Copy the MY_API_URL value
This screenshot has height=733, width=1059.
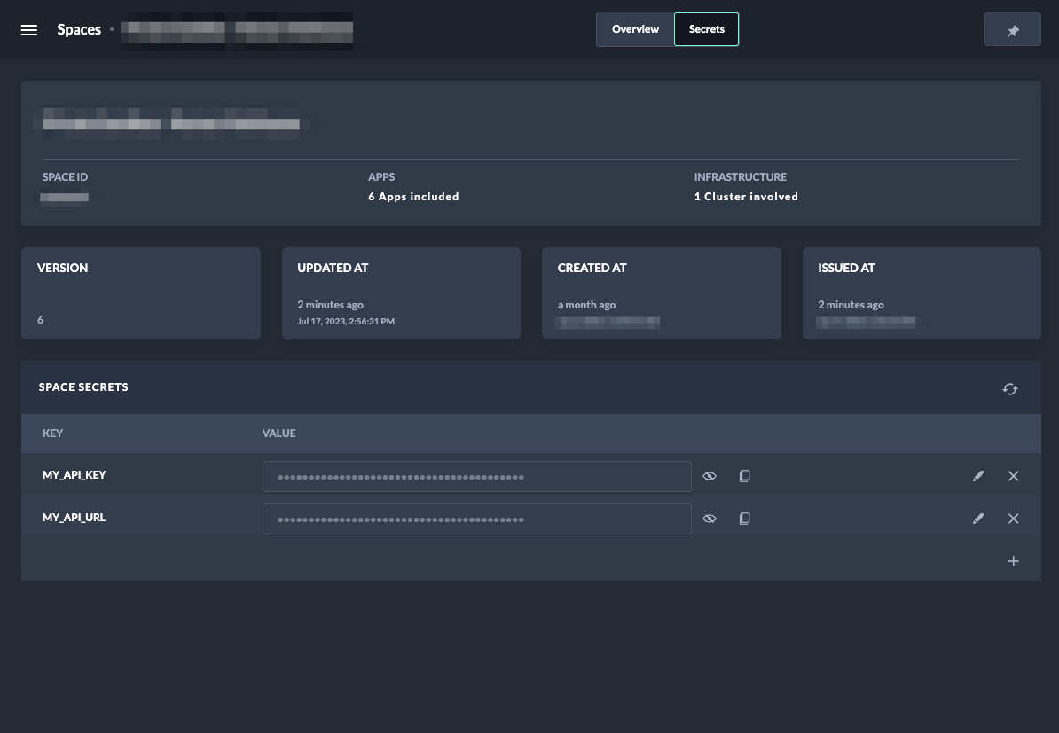745,519
